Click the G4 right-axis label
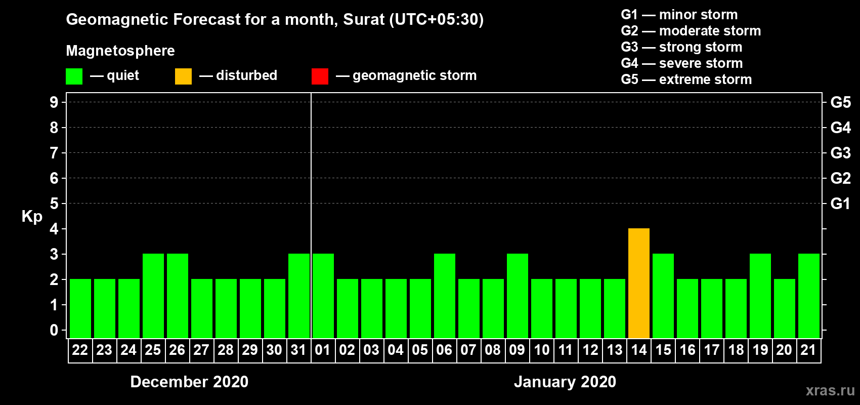860x405 pixels. (x=841, y=128)
